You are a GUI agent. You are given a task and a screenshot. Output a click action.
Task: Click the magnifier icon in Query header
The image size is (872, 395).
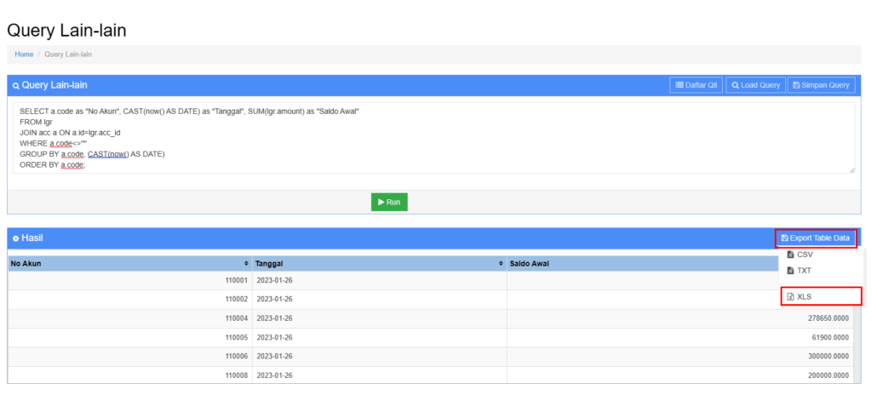click(15, 86)
